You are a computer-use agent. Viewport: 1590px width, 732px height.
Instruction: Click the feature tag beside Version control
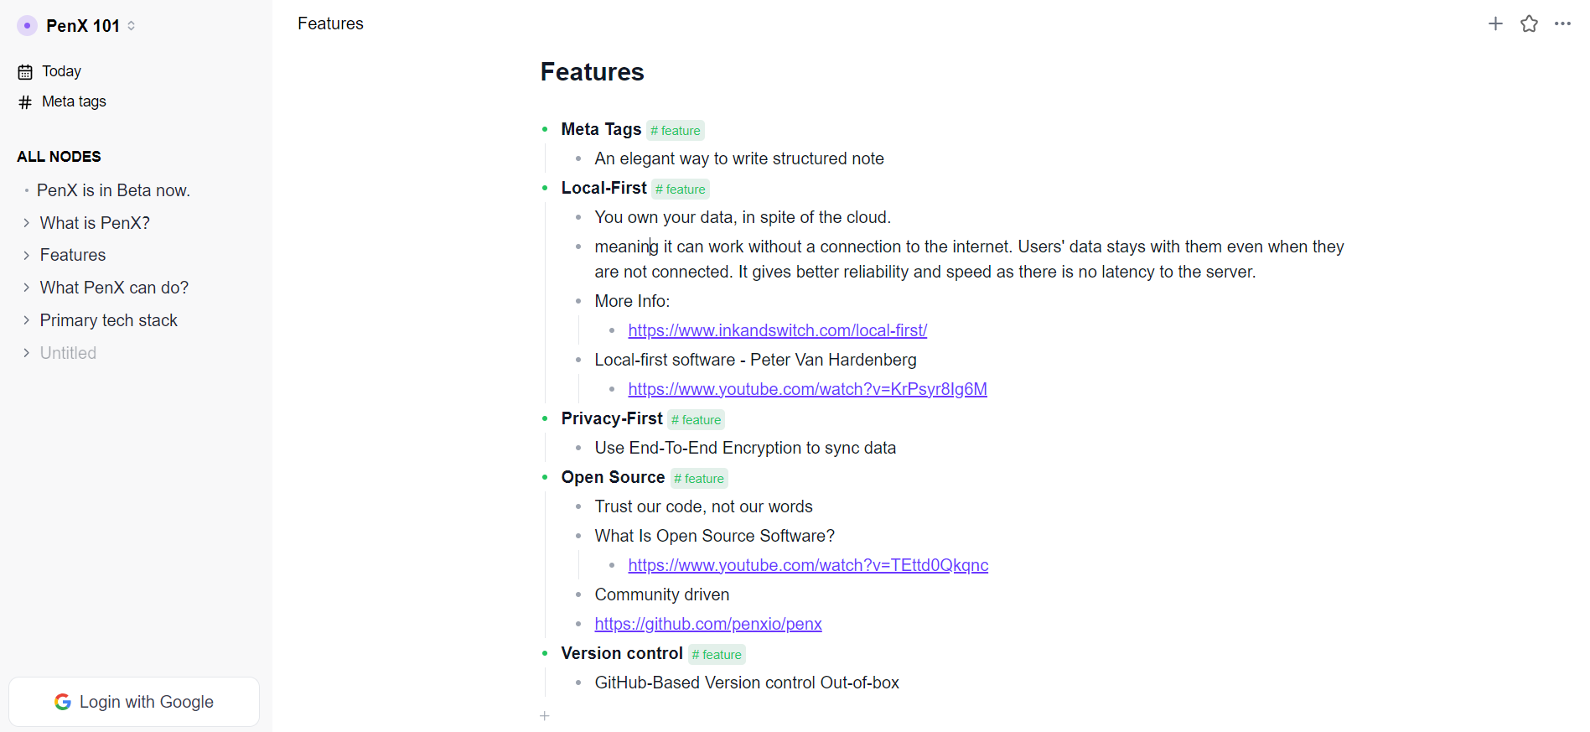click(x=717, y=655)
